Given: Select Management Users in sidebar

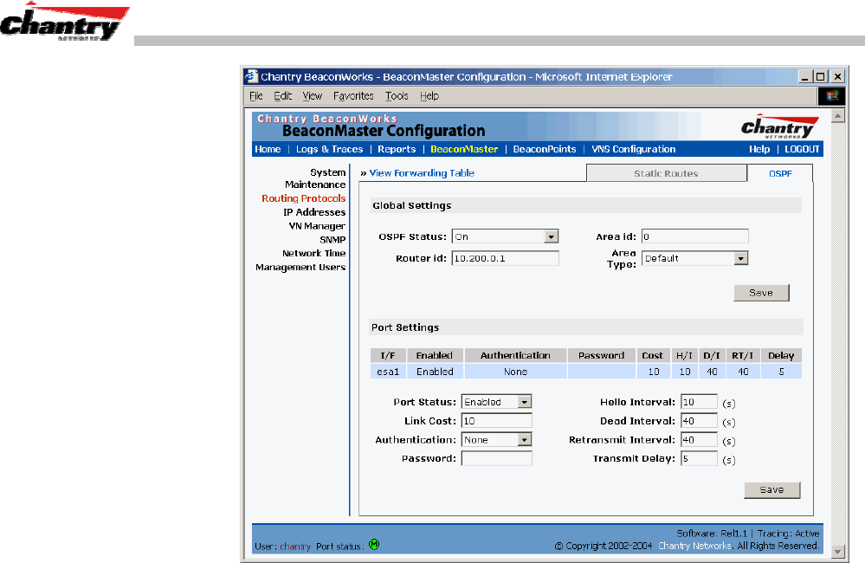Looking at the screenshot, I should (x=300, y=267).
